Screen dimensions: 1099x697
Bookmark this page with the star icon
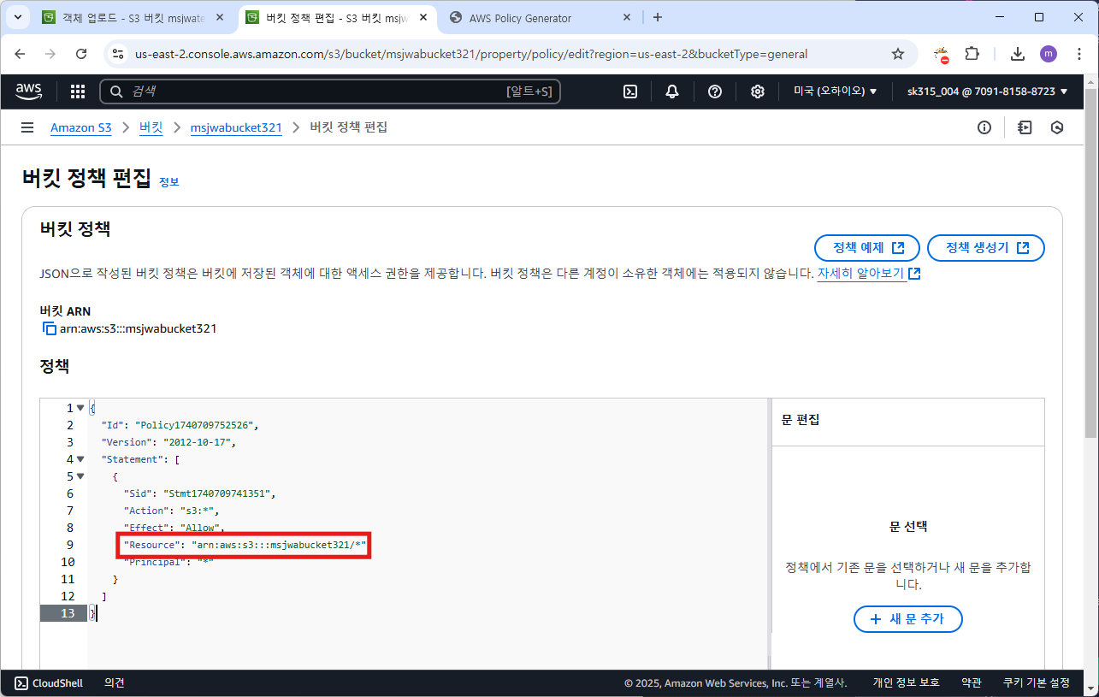pyautogui.click(x=898, y=54)
